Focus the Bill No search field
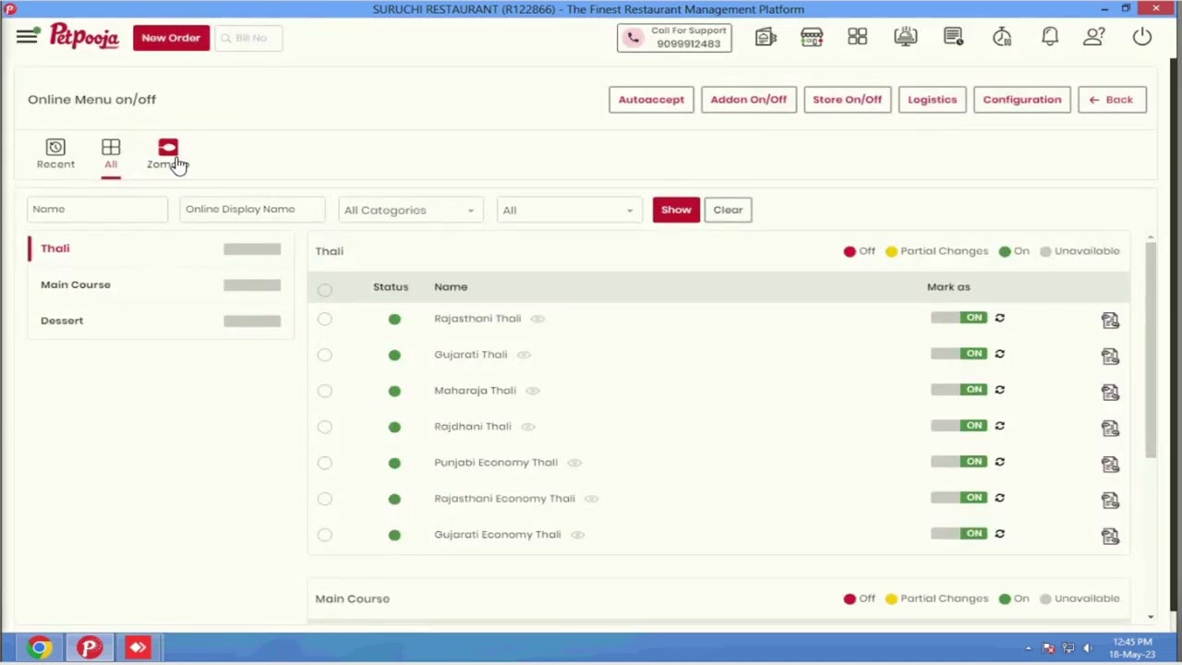 (x=249, y=38)
